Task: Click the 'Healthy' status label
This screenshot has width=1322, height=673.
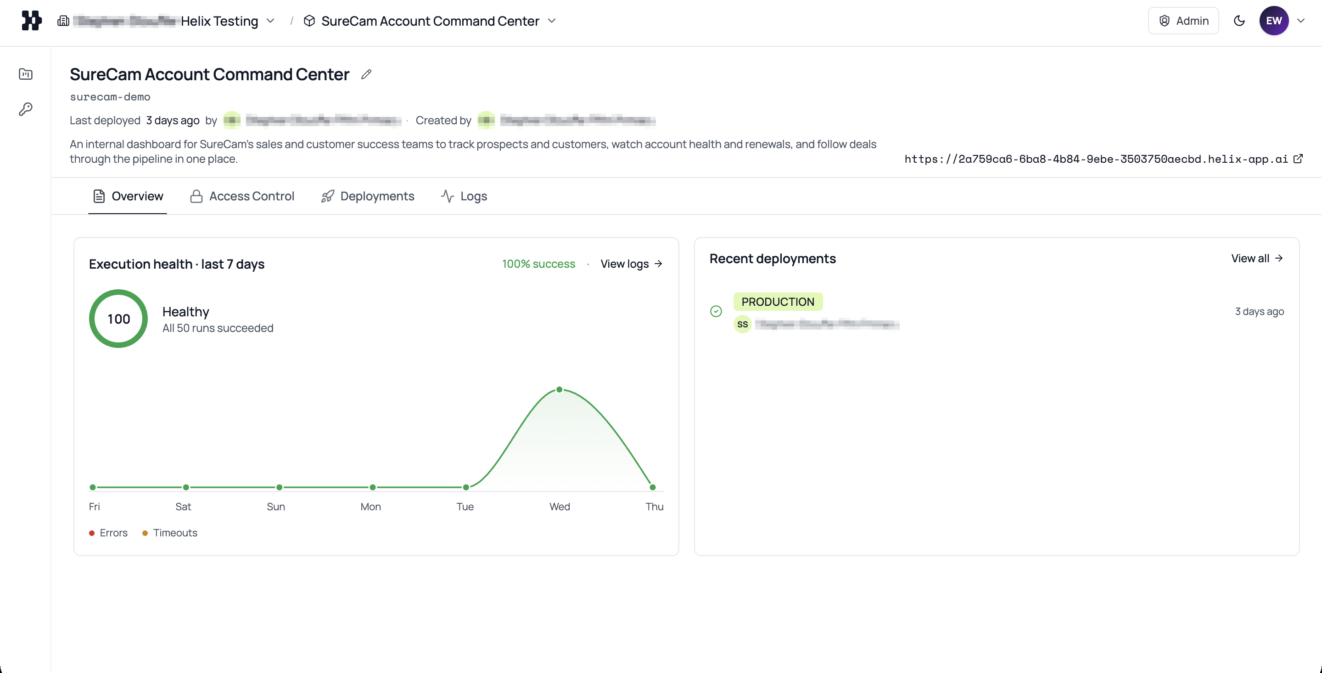Action: pos(186,312)
